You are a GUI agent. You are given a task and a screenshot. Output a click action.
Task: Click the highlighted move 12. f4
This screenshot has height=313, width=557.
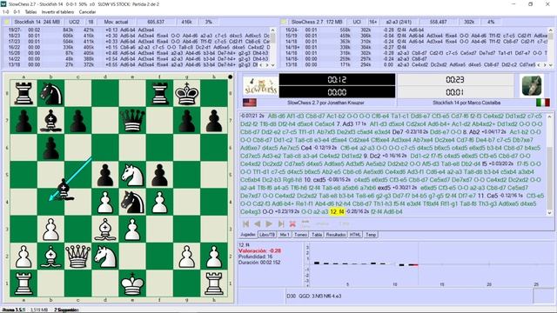(337, 211)
